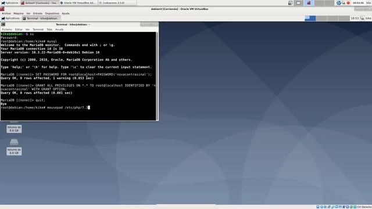Viewport: 372px width, 209px height.
Task: Select the active blue workspace in guest pager
Action: pos(310,18)
